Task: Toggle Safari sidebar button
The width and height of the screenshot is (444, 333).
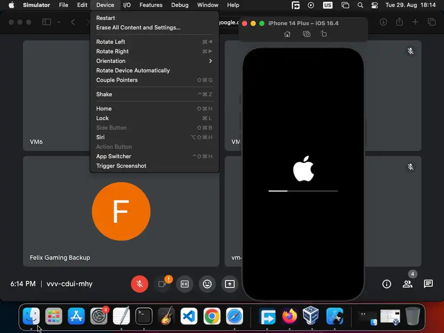Action: coord(46,22)
